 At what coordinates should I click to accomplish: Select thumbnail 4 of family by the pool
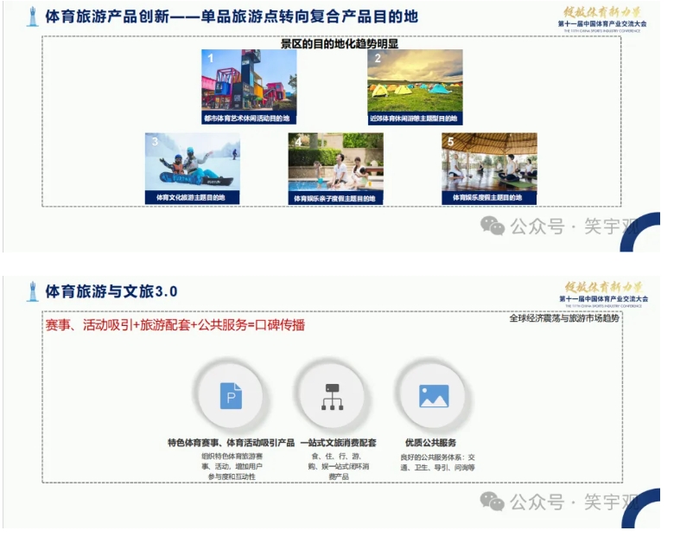335,163
